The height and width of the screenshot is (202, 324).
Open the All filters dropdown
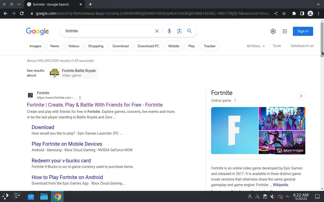point(256,46)
